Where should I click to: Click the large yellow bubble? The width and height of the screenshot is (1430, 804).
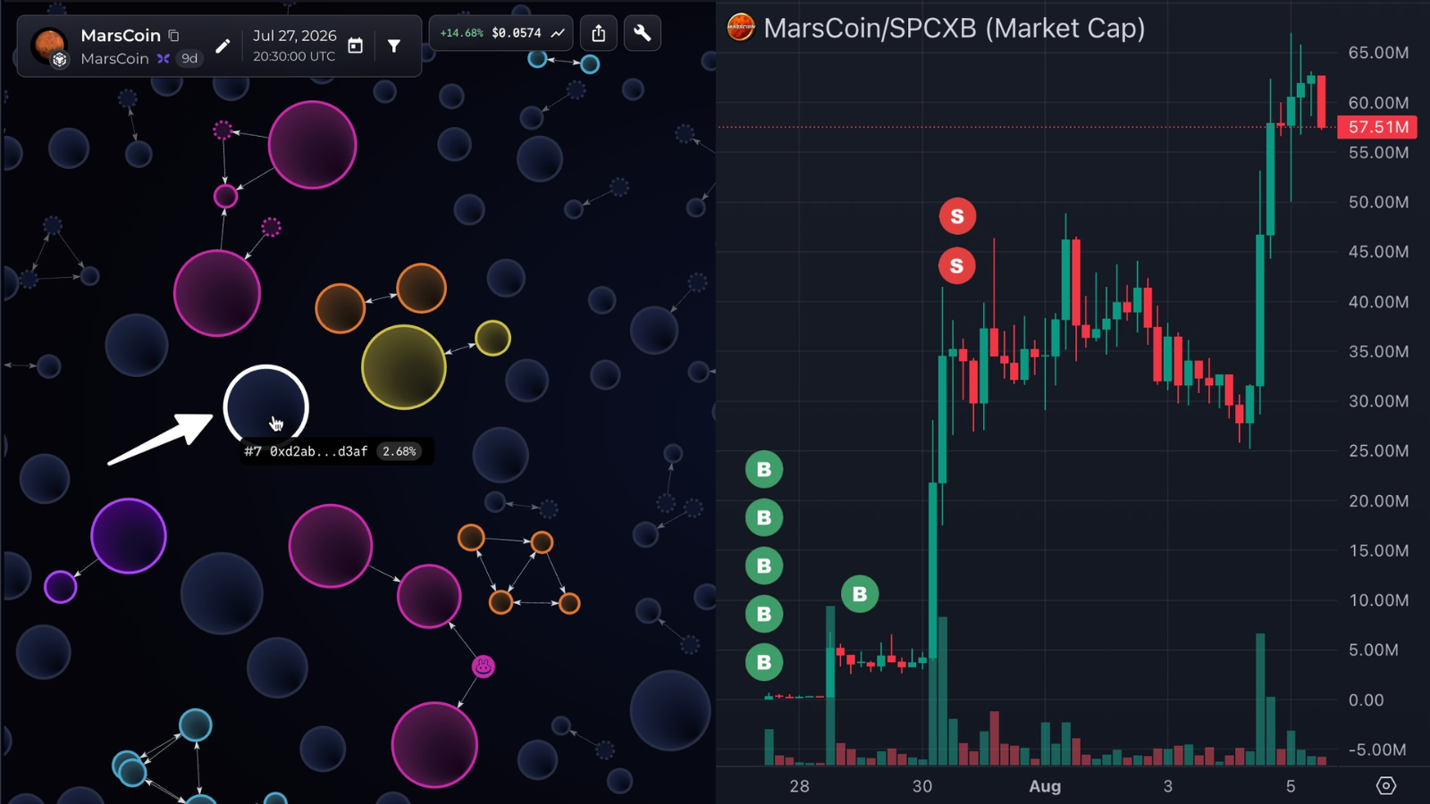(x=404, y=367)
